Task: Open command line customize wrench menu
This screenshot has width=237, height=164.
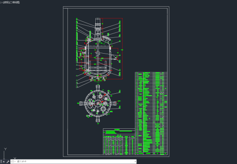Action: click(x=8, y=162)
